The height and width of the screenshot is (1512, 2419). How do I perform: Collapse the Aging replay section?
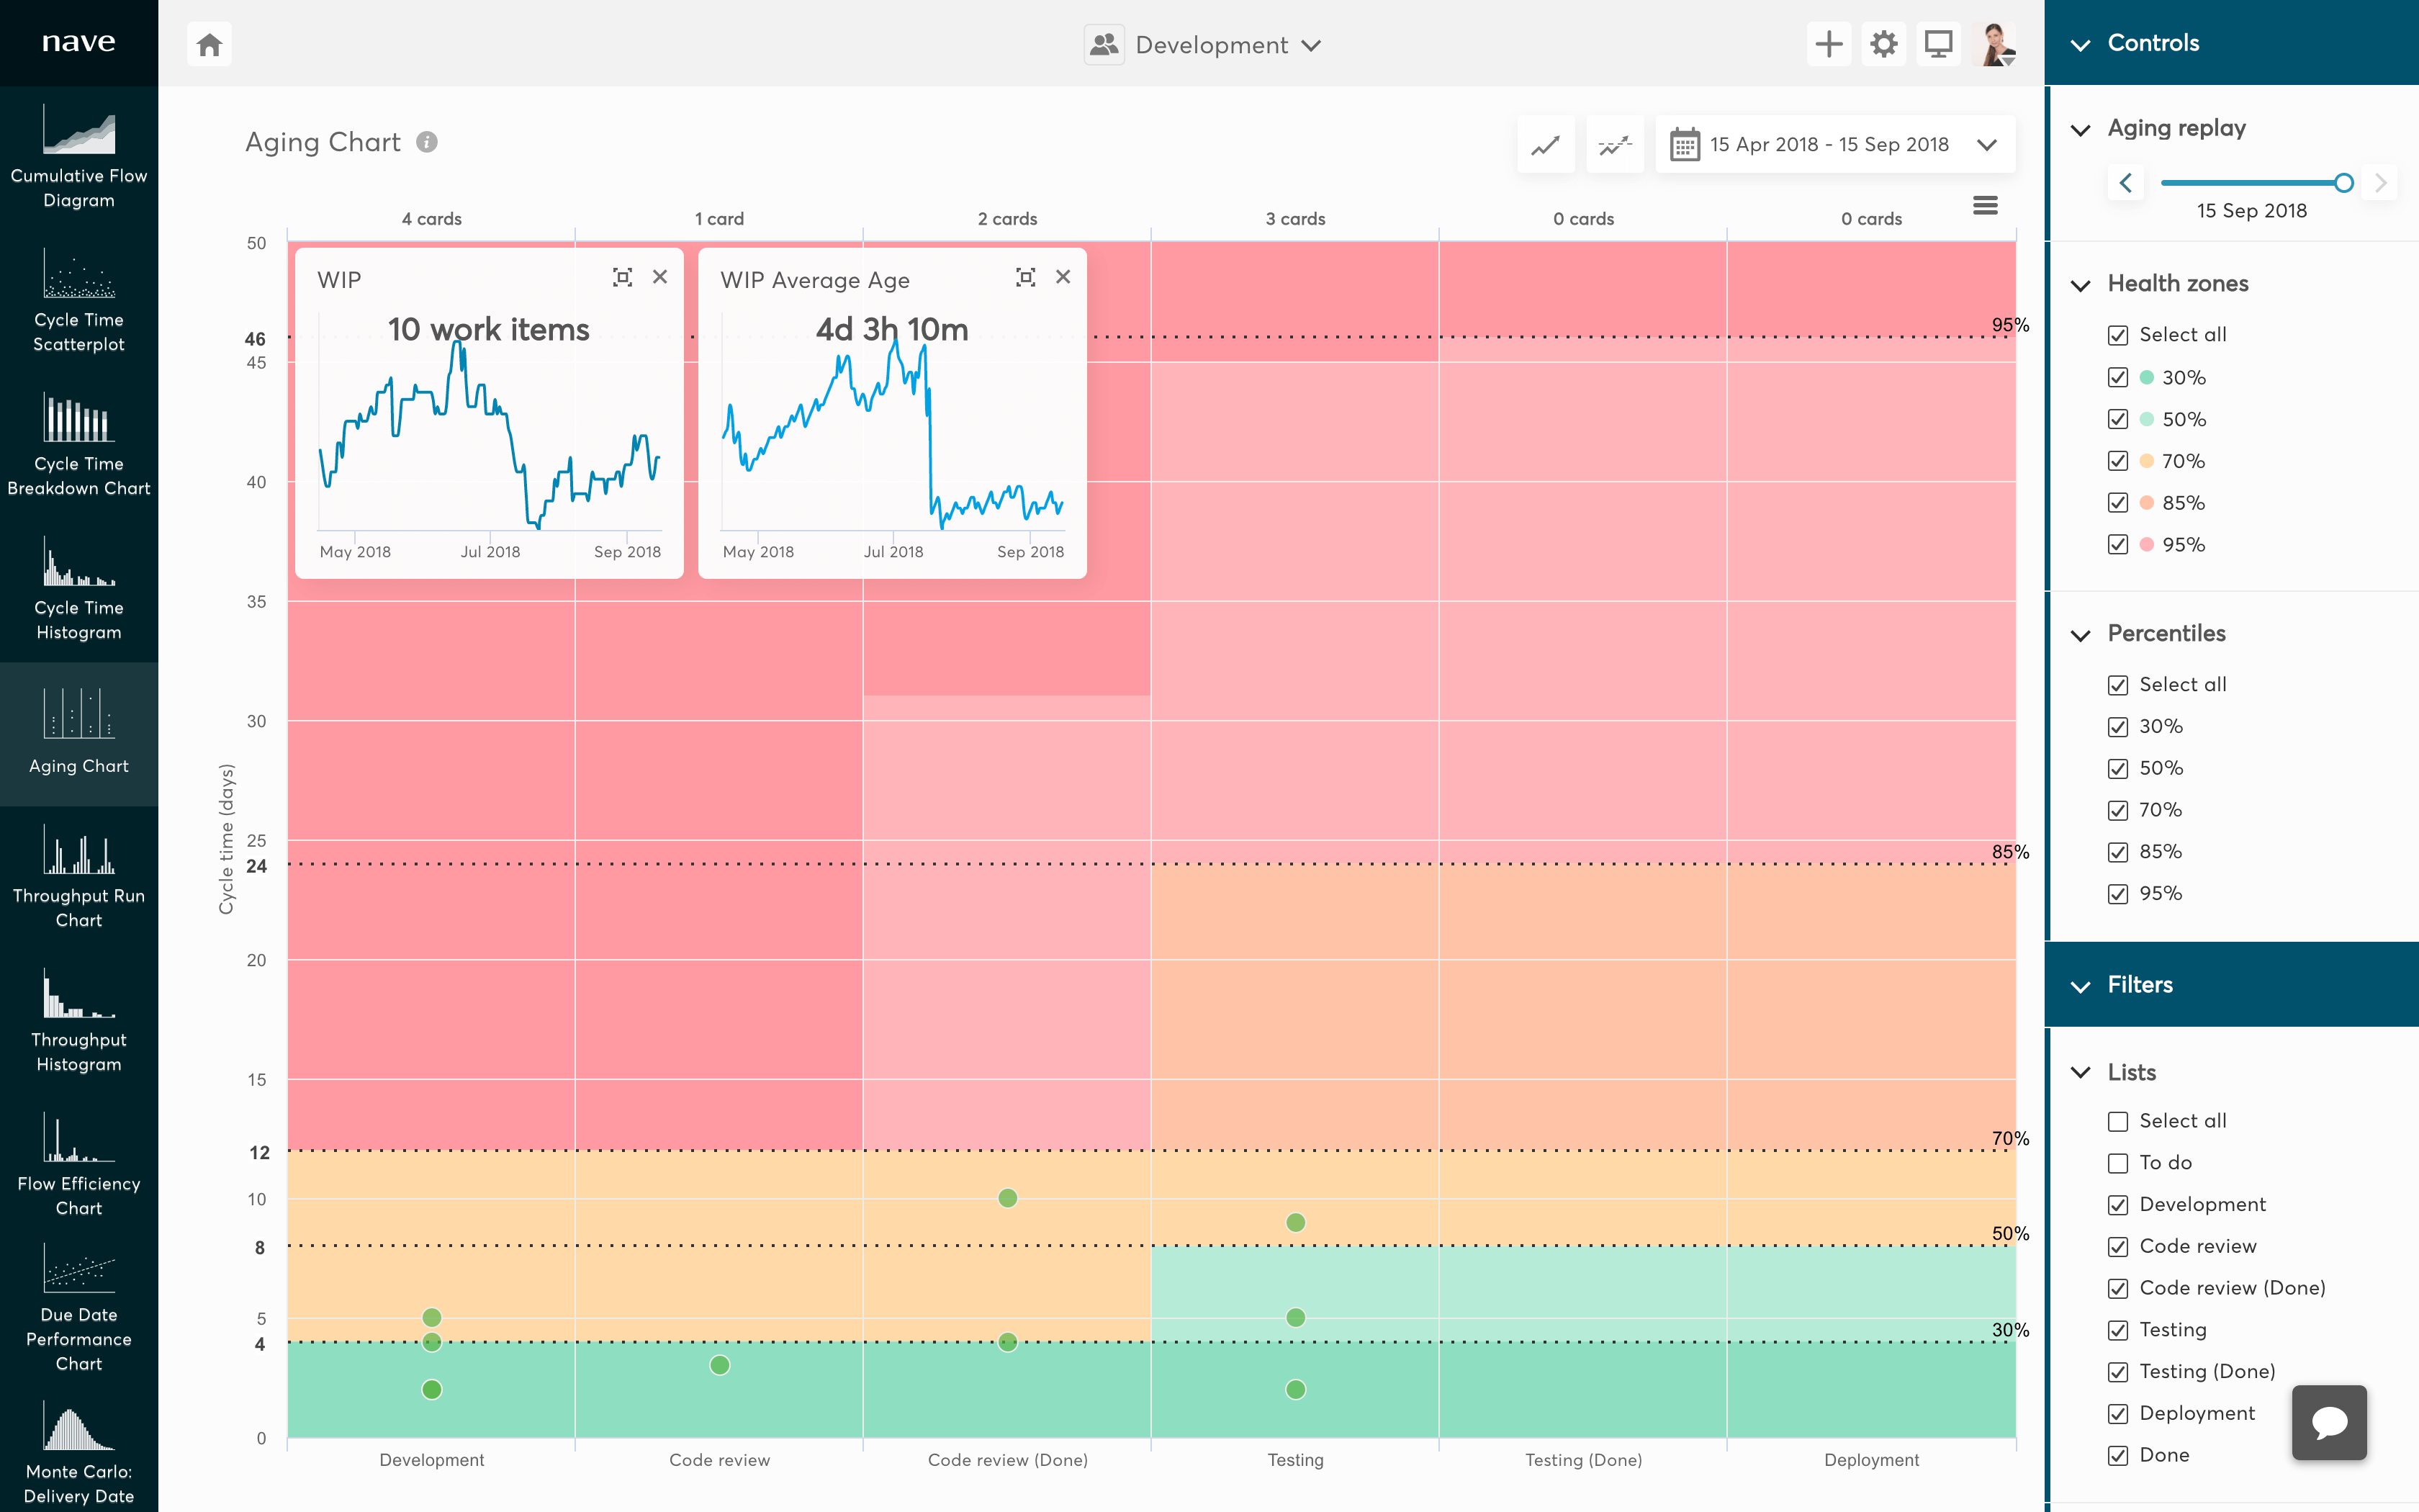(2081, 129)
